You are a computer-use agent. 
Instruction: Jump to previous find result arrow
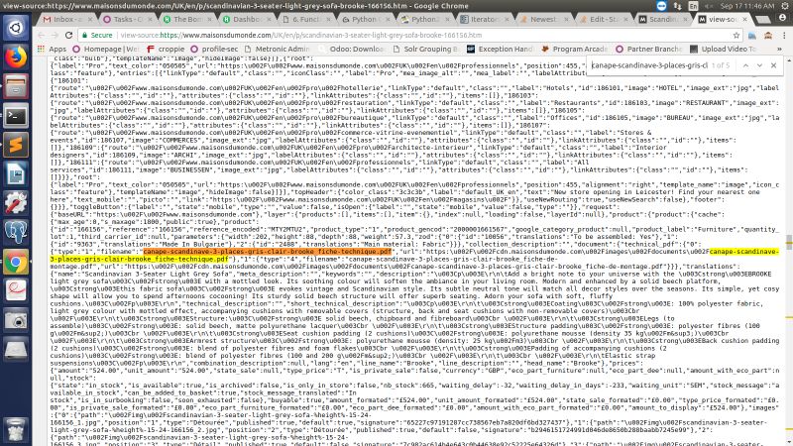pos(745,65)
